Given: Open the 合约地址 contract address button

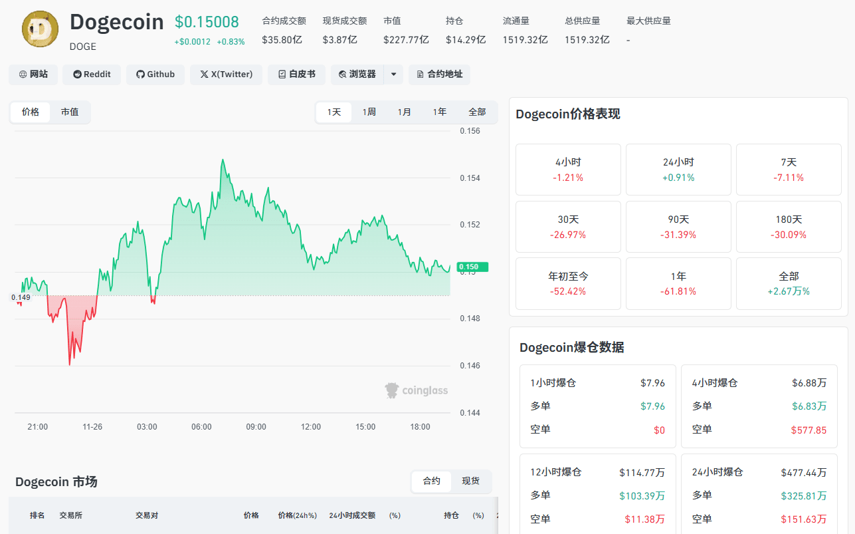Looking at the screenshot, I should (x=439, y=74).
